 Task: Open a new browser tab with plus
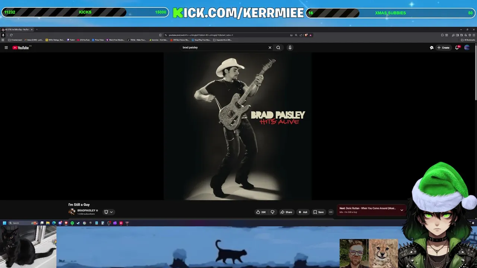[37, 29]
